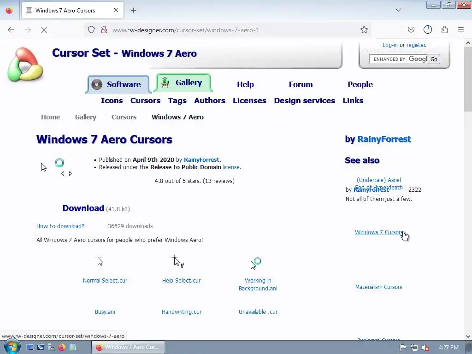Click the Working in Background cursor image

coord(255,263)
